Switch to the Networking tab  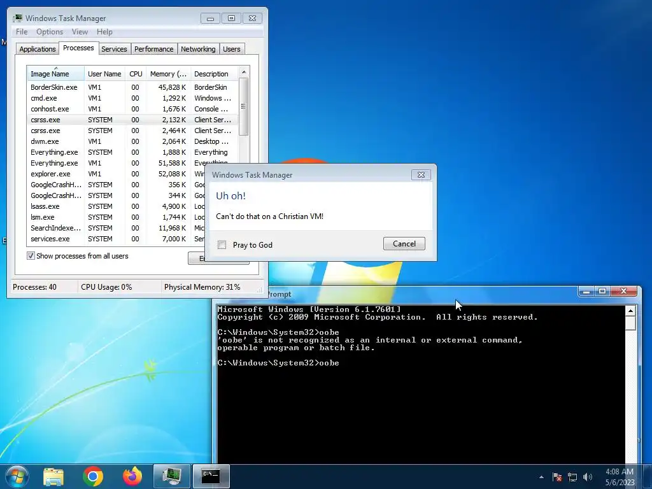click(198, 49)
